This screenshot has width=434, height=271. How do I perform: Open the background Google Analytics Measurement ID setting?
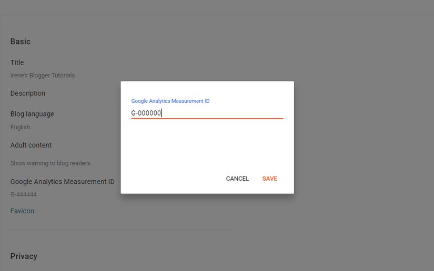click(62, 182)
